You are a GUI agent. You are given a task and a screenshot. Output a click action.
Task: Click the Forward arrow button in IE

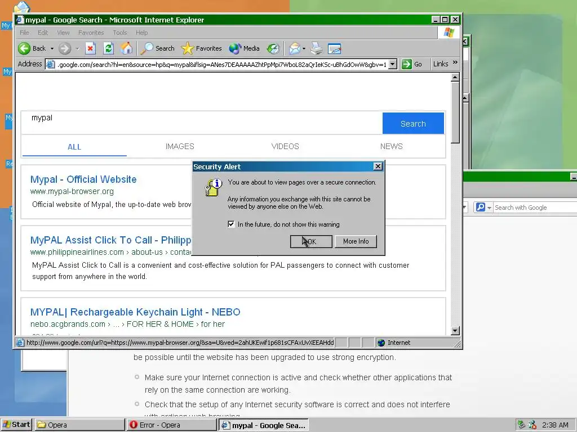point(65,48)
